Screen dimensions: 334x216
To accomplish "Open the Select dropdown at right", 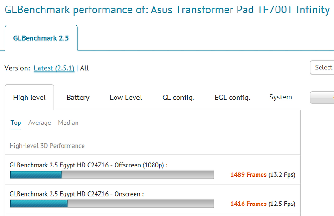I will tap(322, 68).
